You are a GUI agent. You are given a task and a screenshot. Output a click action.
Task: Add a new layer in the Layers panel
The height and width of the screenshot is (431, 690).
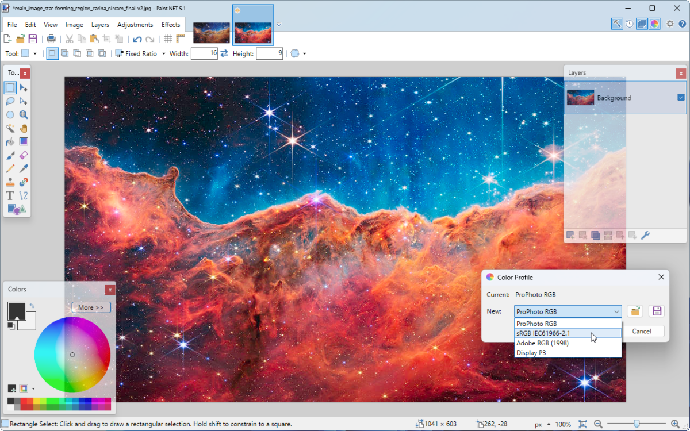tap(570, 234)
